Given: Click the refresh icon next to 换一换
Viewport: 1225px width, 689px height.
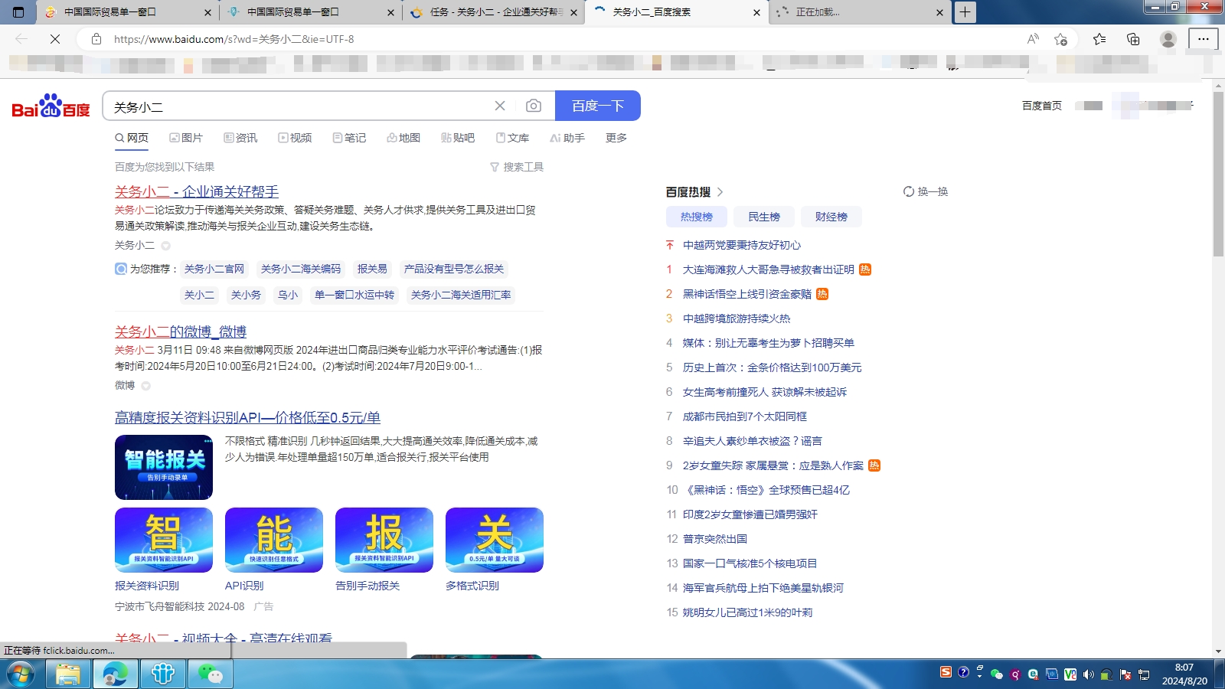Looking at the screenshot, I should point(909,191).
